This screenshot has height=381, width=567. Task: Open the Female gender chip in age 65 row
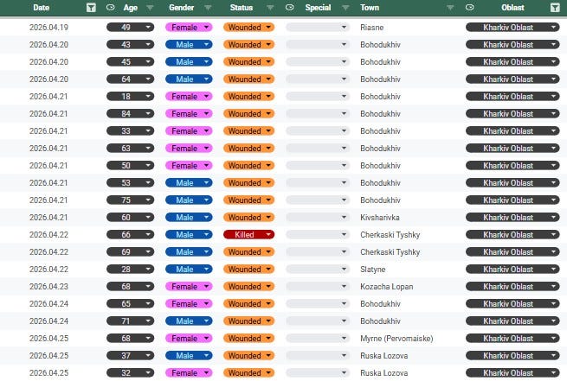coord(189,304)
